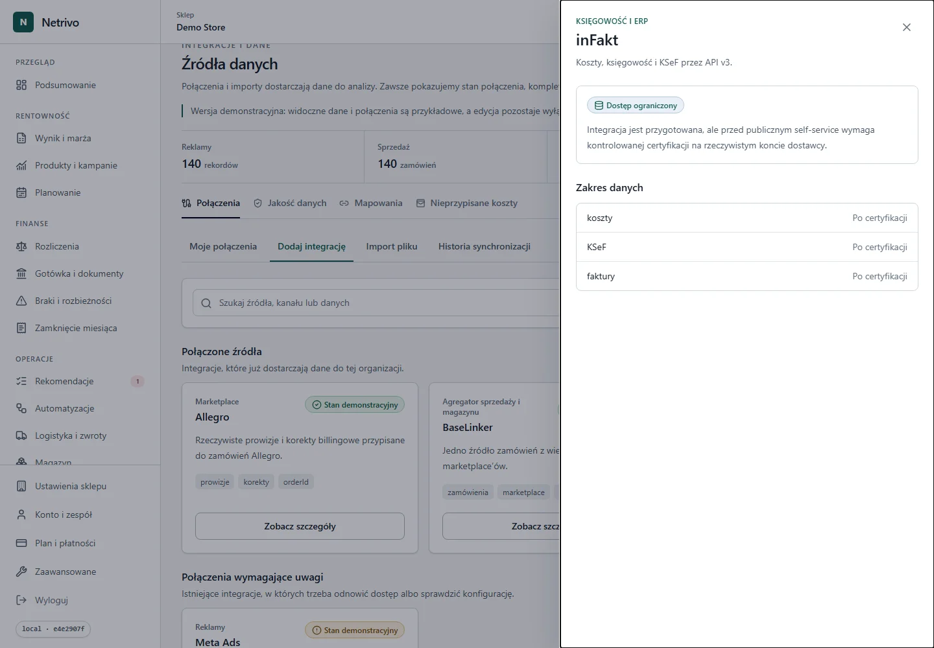The width and height of the screenshot is (934, 648).
Task: Click the prowizje tag on Allegro card
Action: point(215,482)
